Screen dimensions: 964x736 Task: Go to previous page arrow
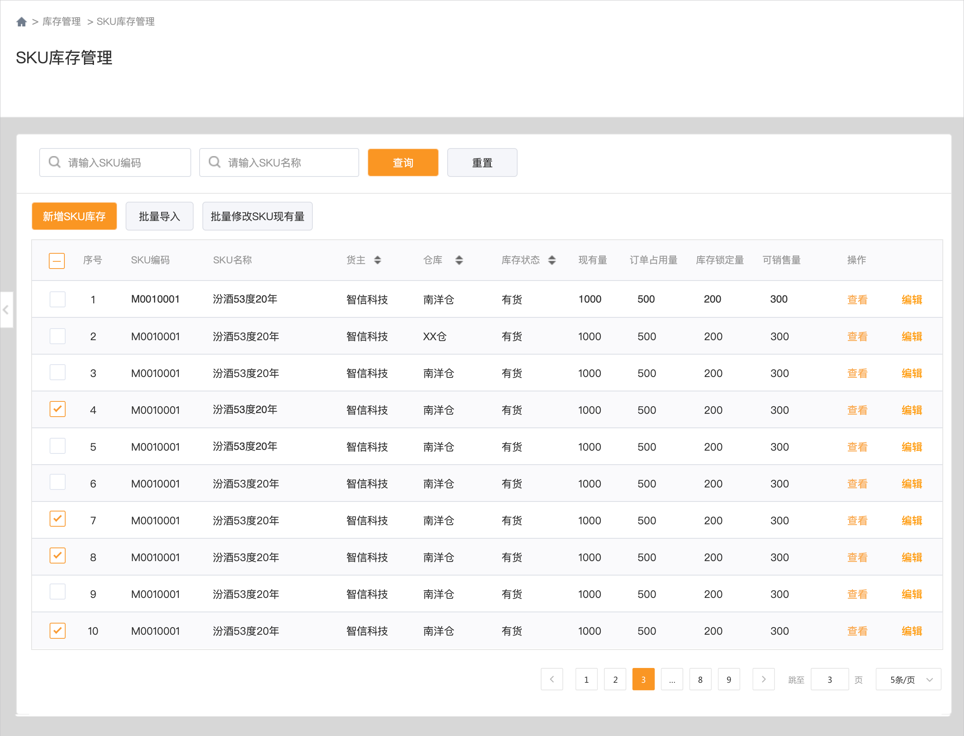[x=552, y=679]
